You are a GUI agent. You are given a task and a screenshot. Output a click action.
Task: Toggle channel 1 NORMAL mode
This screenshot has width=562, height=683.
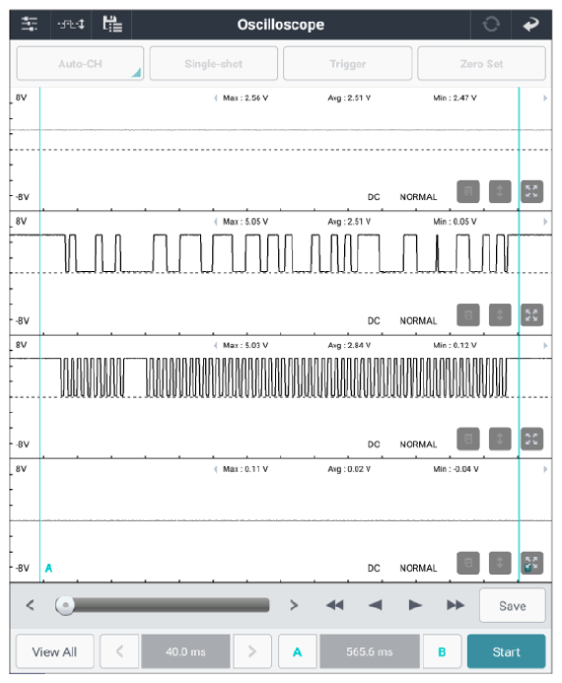click(x=418, y=197)
